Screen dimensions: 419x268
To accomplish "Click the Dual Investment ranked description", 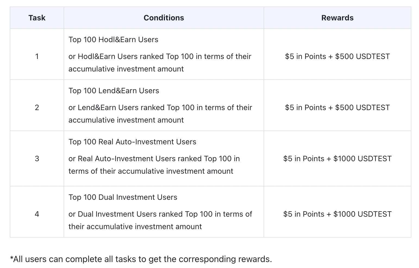I will 160,220.
